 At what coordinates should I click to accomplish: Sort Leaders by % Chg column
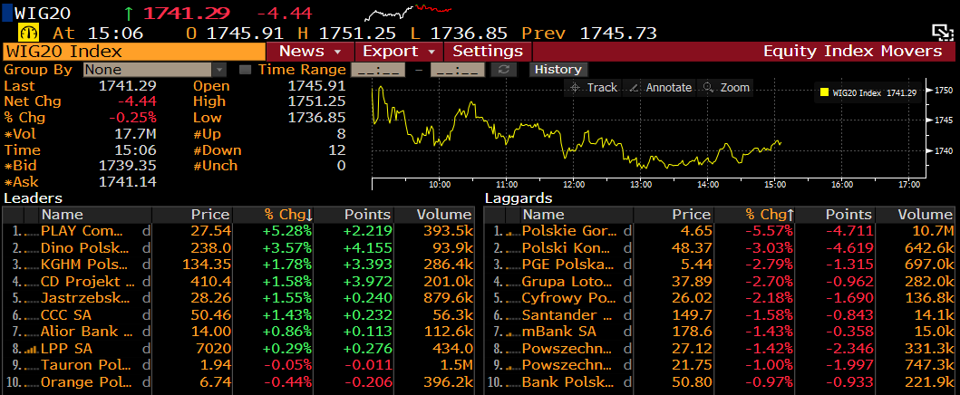288,215
